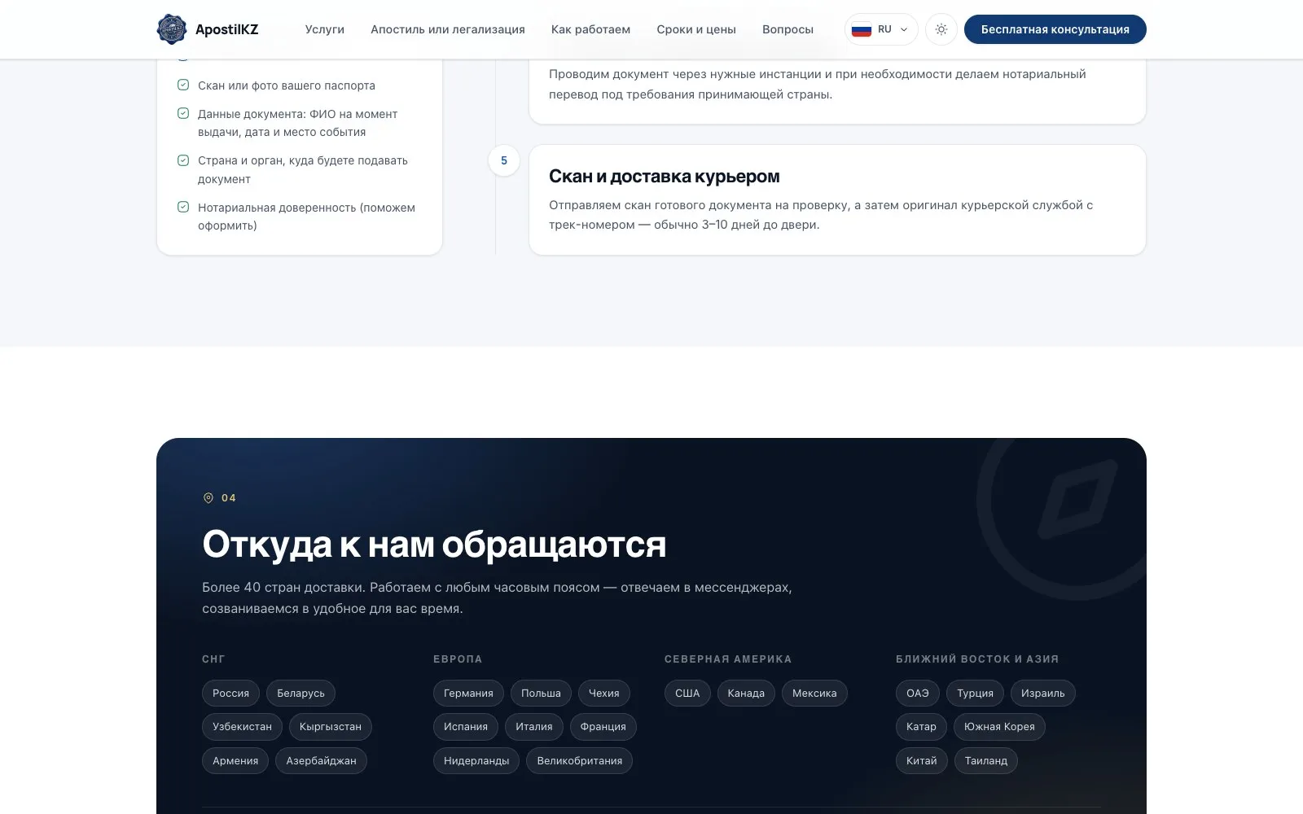Select the Италия chip
The image size is (1303, 814).
coord(534,727)
